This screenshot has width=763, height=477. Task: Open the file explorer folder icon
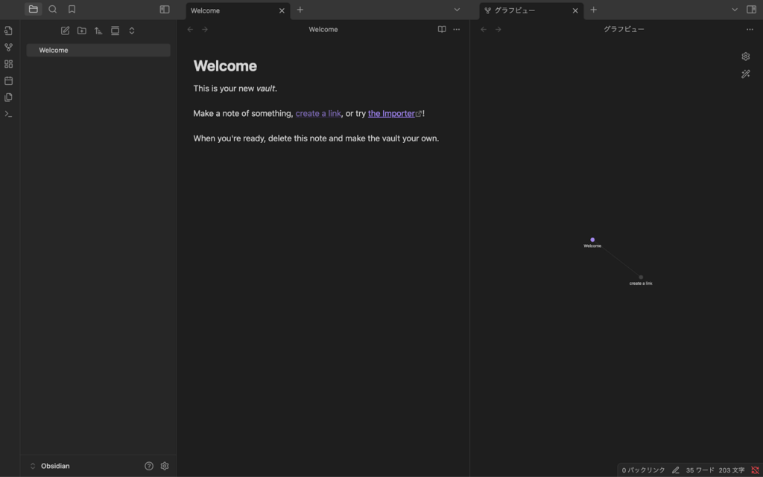pos(33,9)
